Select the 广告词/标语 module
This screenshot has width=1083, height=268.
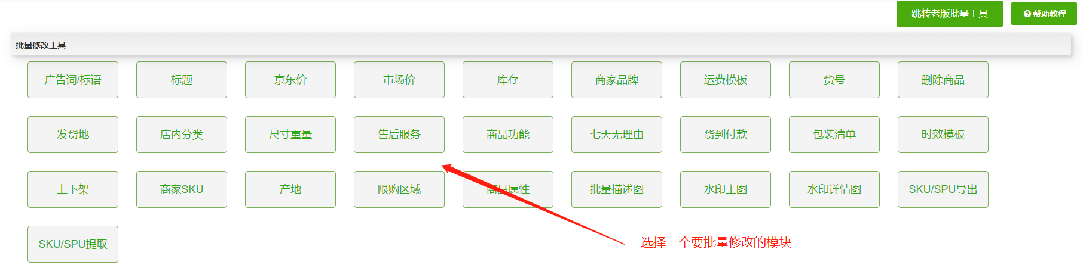[73, 80]
